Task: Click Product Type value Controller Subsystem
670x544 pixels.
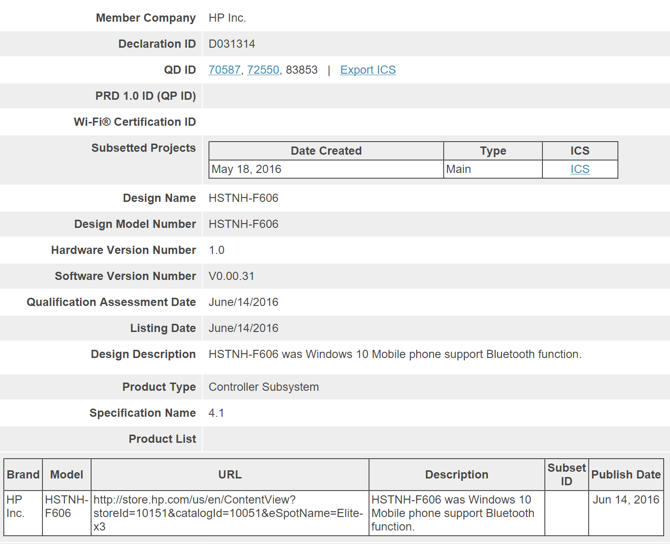Action: 263,387
